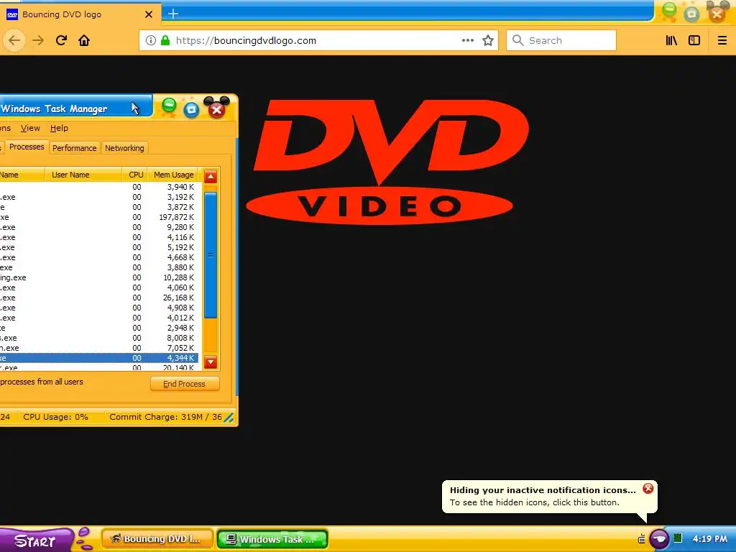Sort processes by CPU column
The height and width of the screenshot is (552, 736).
pyautogui.click(x=135, y=175)
